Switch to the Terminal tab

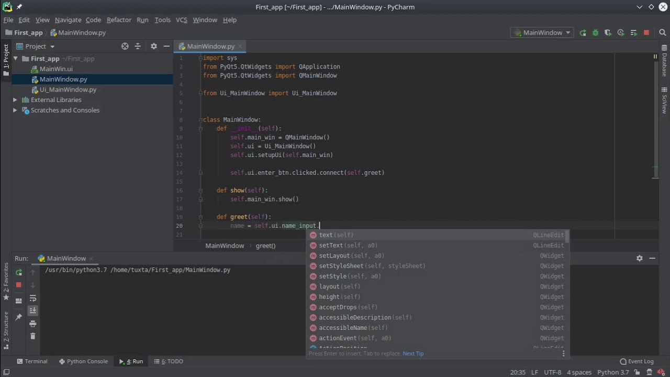click(32, 361)
